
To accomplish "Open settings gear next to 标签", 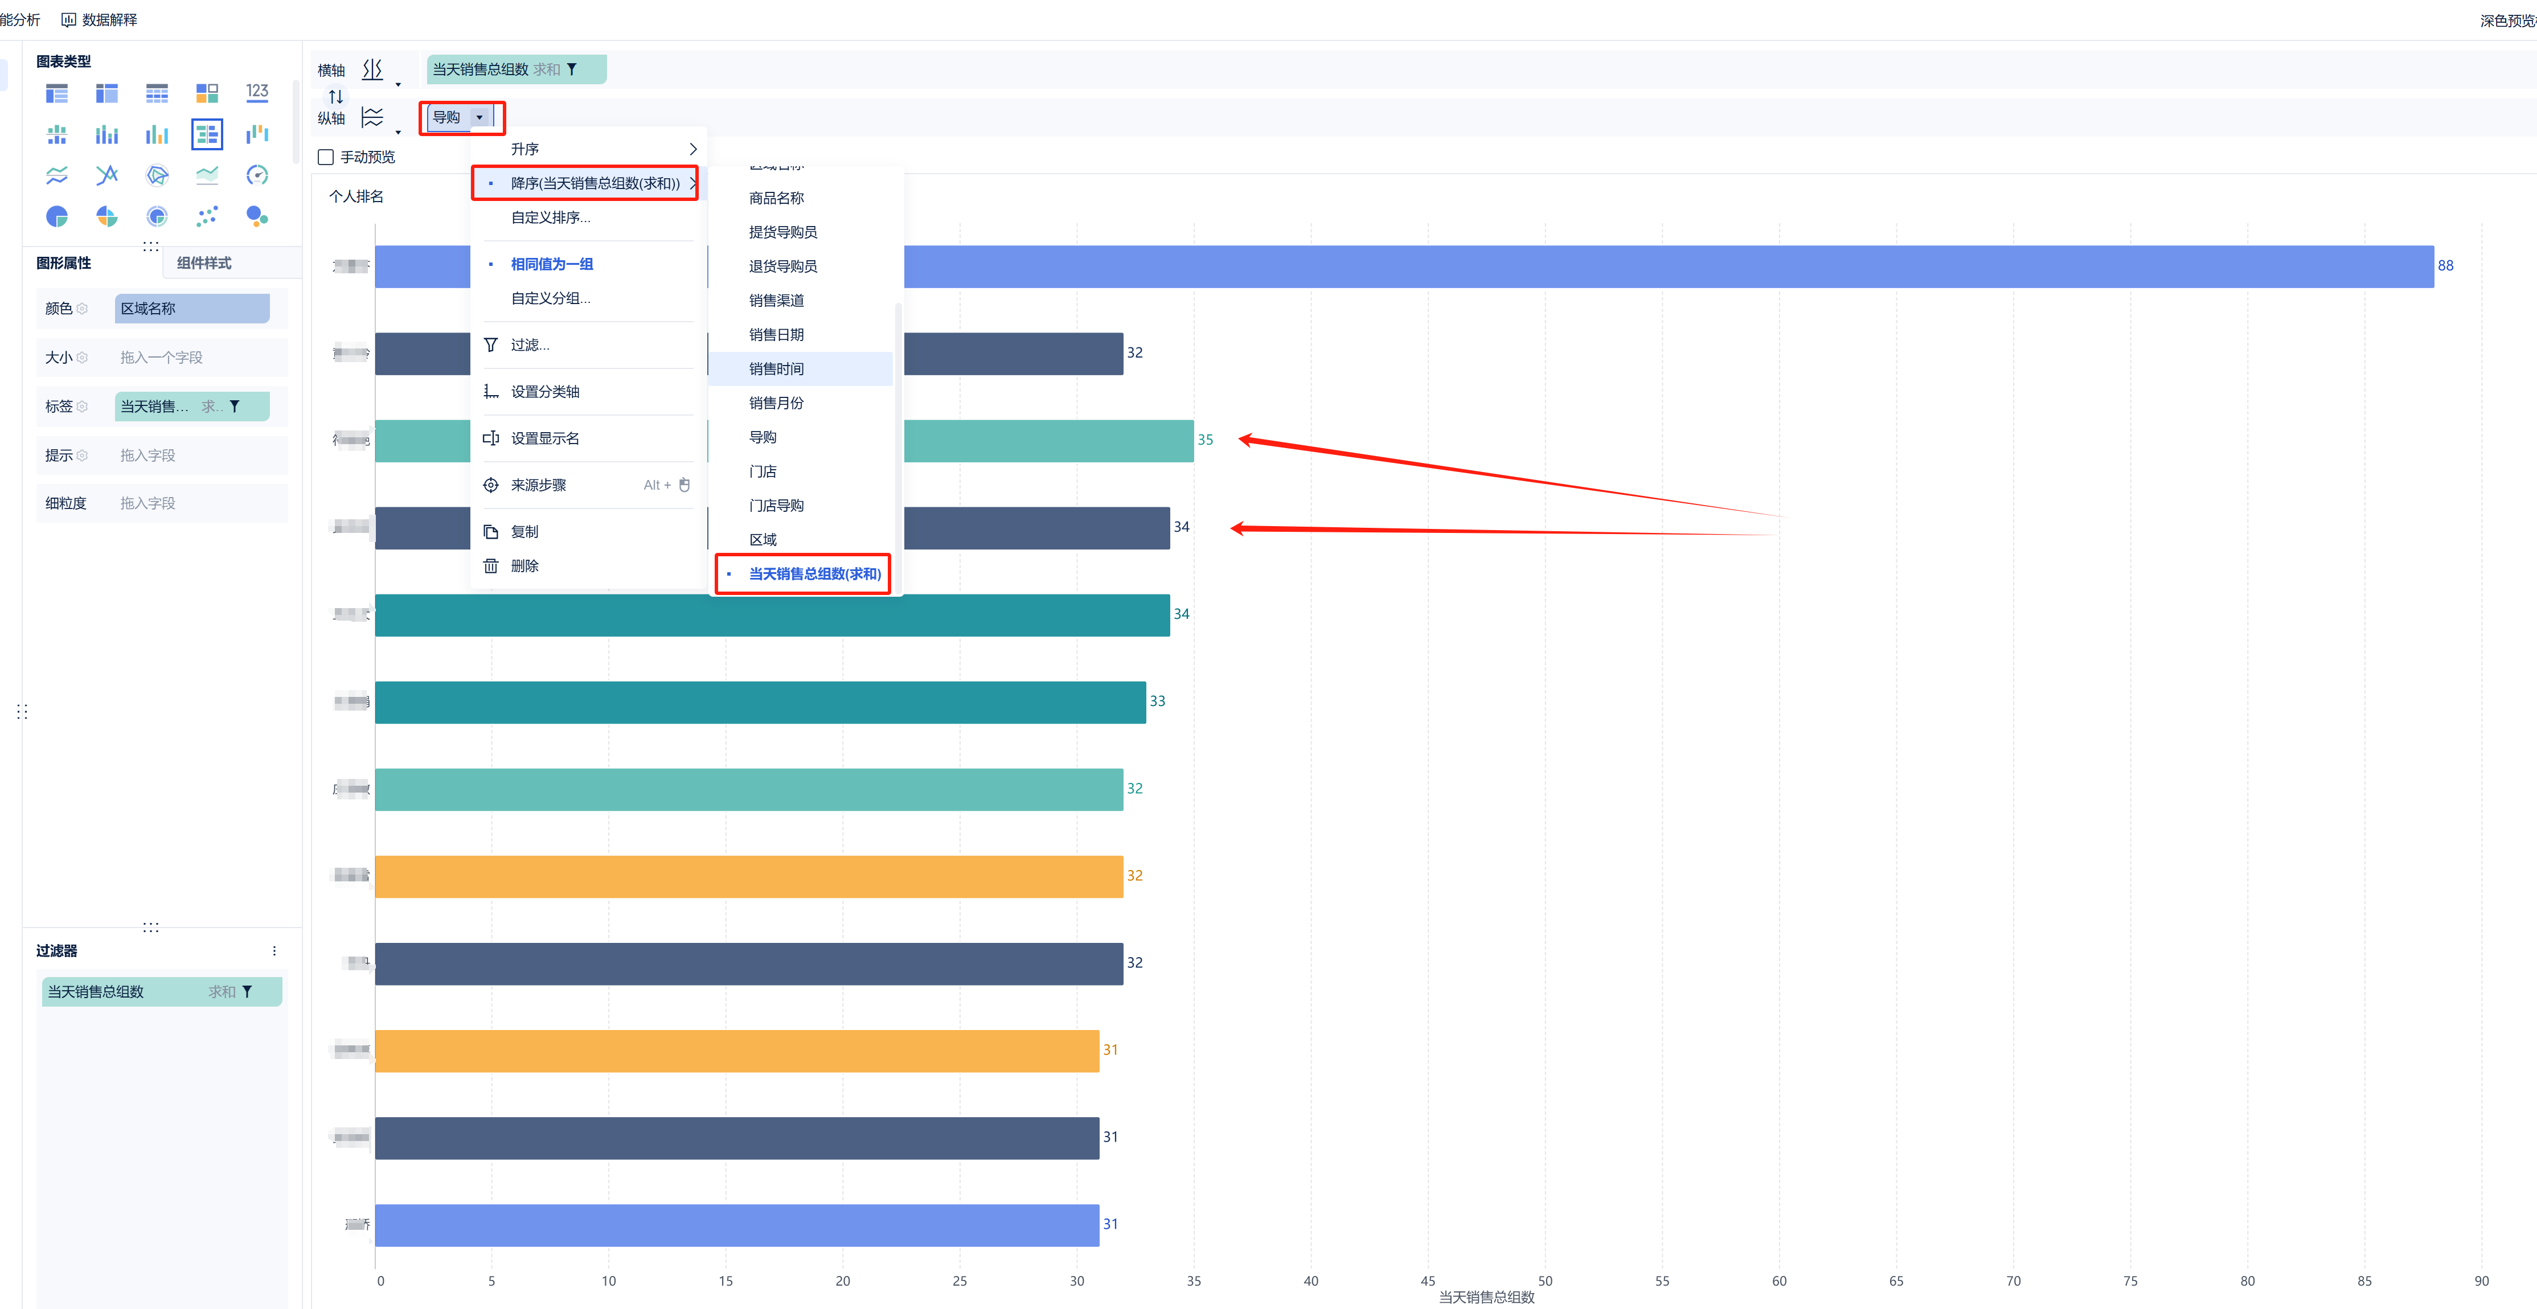I will point(83,407).
